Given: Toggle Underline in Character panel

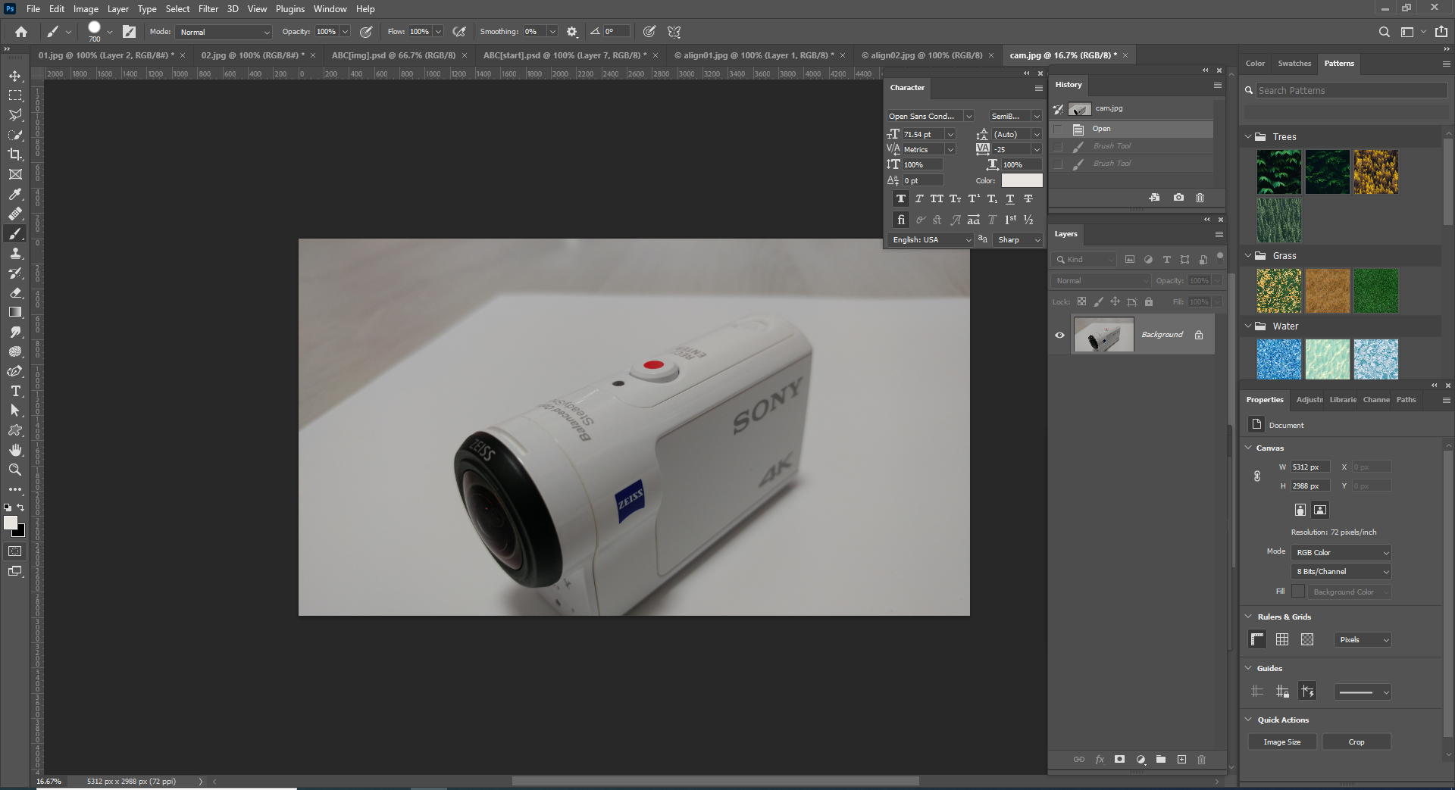Looking at the screenshot, I should point(1010,198).
